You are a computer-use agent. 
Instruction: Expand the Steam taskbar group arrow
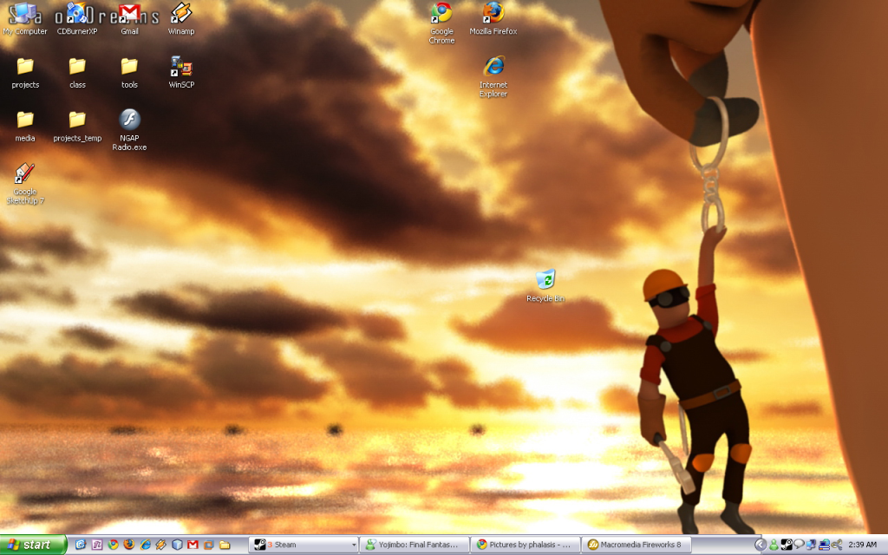[x=354, y=545]
